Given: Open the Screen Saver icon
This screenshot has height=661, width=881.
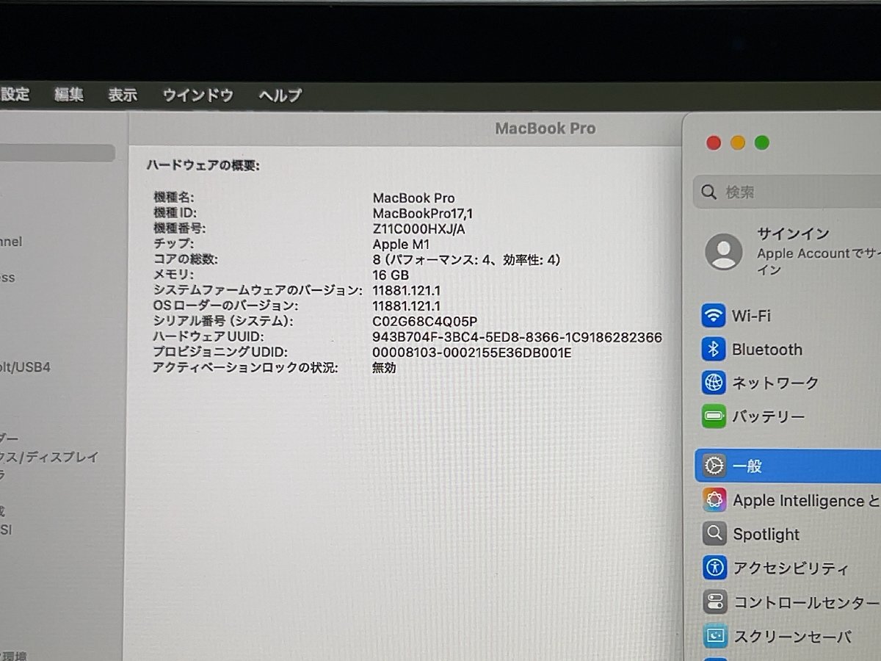Looking at the screenshot, I should coord(715,636).
